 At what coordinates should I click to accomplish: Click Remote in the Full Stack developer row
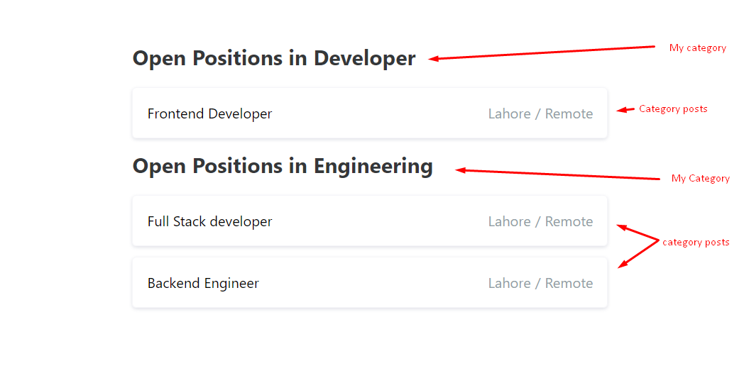(x=569, y=221)
